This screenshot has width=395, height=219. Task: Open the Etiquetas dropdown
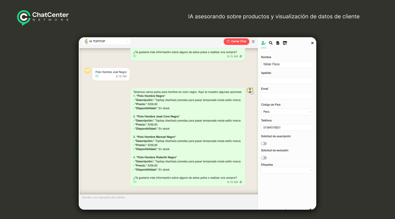pos(287,170)
